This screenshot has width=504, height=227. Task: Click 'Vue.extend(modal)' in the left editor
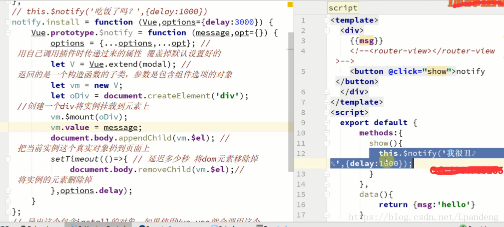coord(132,64)
